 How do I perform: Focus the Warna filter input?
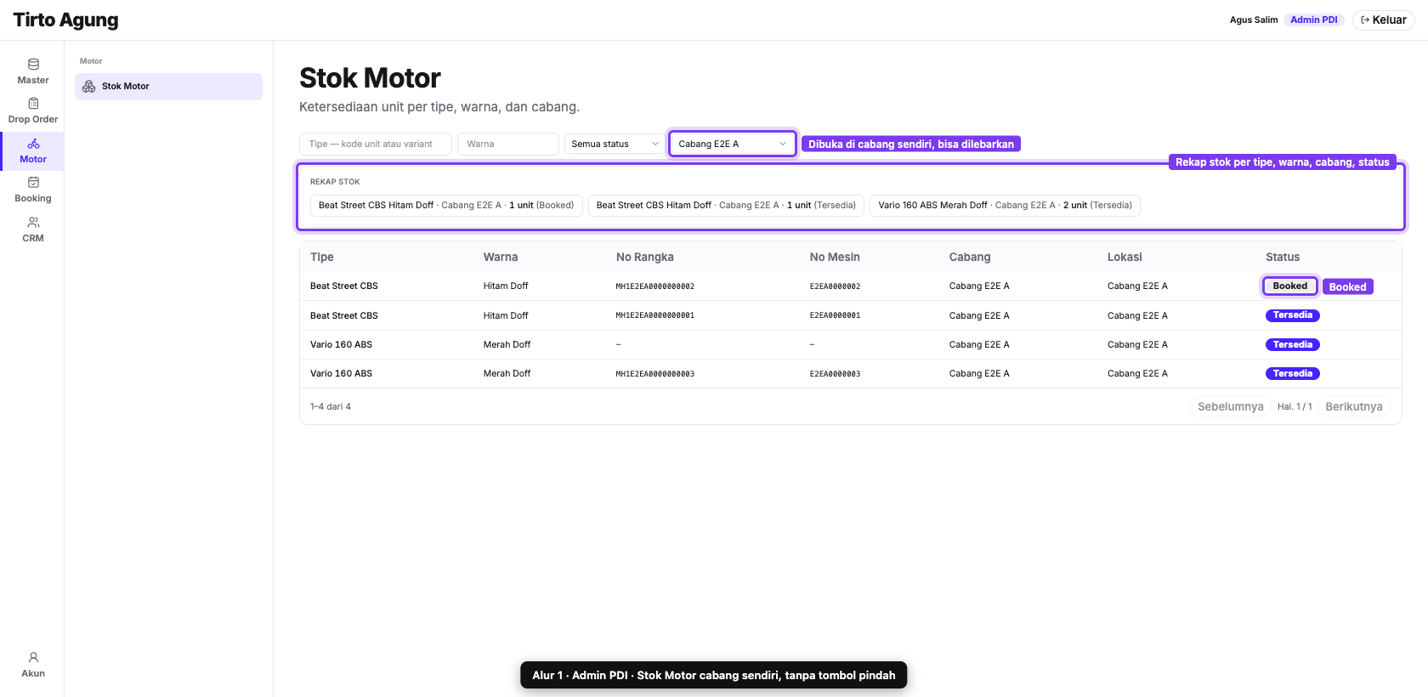coord(507,144)
